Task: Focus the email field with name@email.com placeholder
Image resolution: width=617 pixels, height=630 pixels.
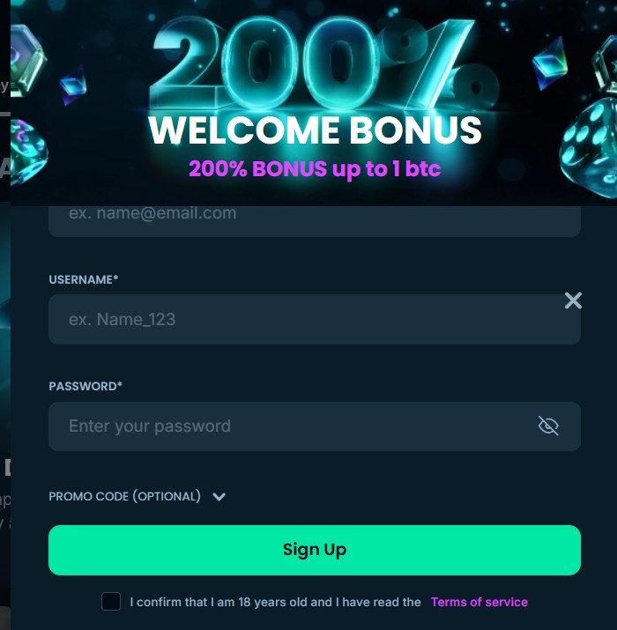Action: click(315, 221)
